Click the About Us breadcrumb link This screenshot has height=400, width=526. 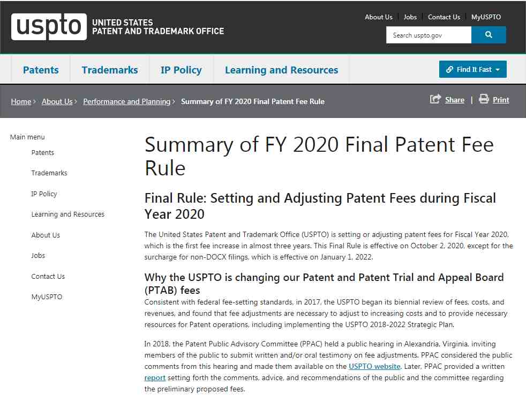click(x=57, y=101)
